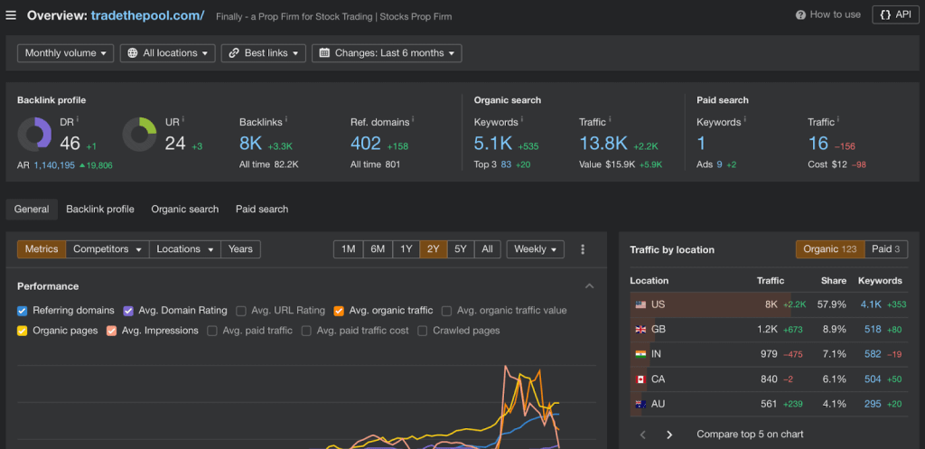
Task: Set chart range to 2Y
Action: click(x=433, y=249)
